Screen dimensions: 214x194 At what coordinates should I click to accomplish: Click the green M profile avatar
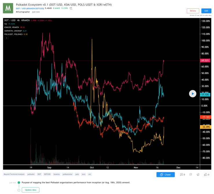[8, 8]
